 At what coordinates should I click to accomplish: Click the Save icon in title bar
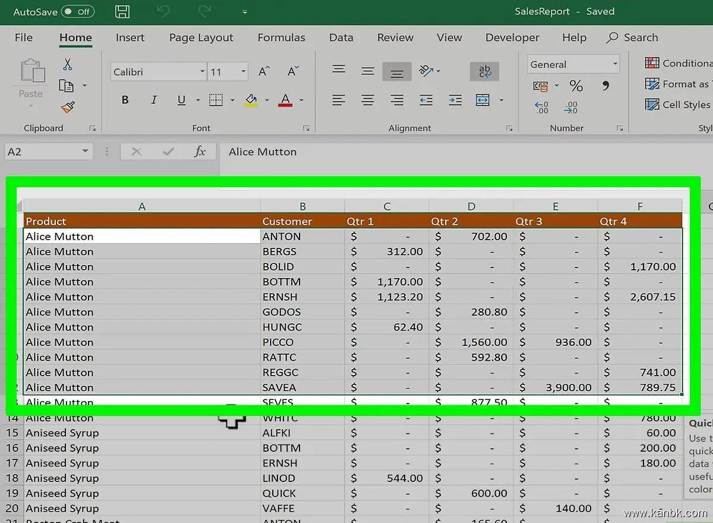(122, 12)
